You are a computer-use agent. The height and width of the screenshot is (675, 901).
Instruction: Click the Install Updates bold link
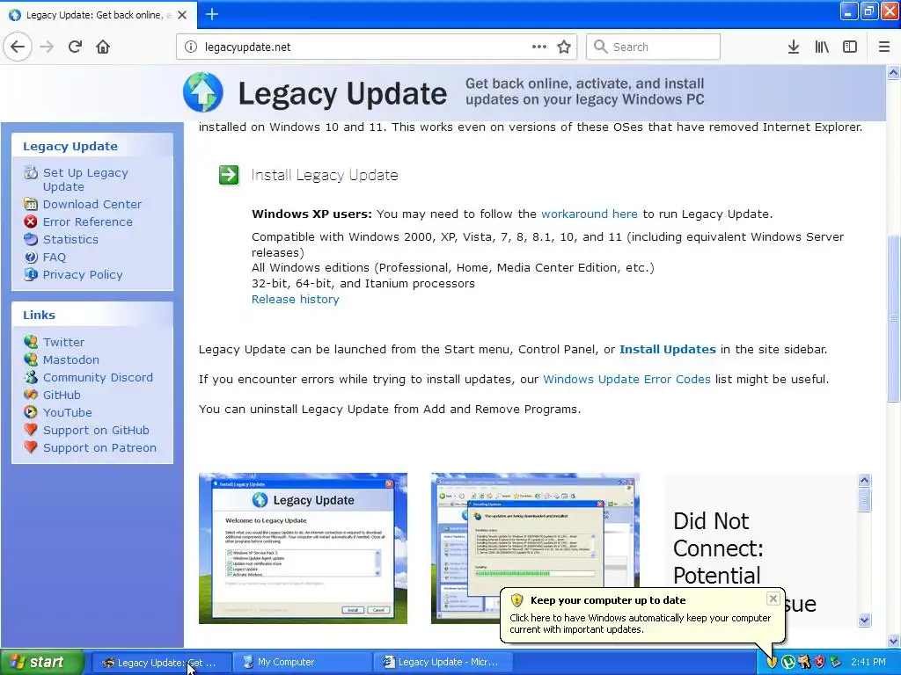click(667, 349)
